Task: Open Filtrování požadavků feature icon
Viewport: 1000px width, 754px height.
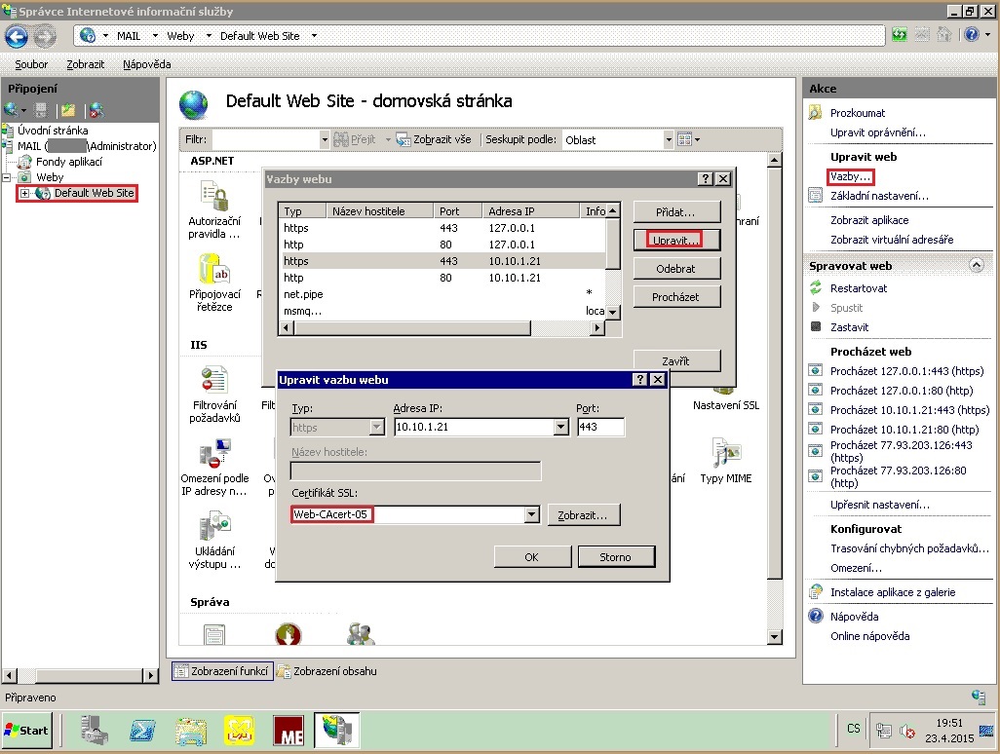Action: click(x=213, y=380)
